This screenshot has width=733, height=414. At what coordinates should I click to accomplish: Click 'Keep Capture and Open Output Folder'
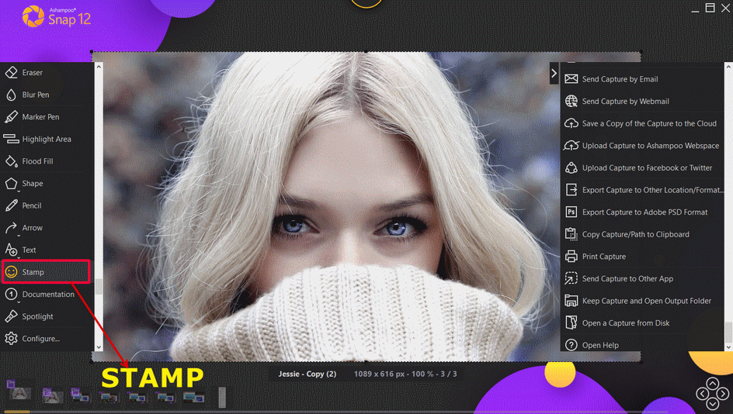647,301
